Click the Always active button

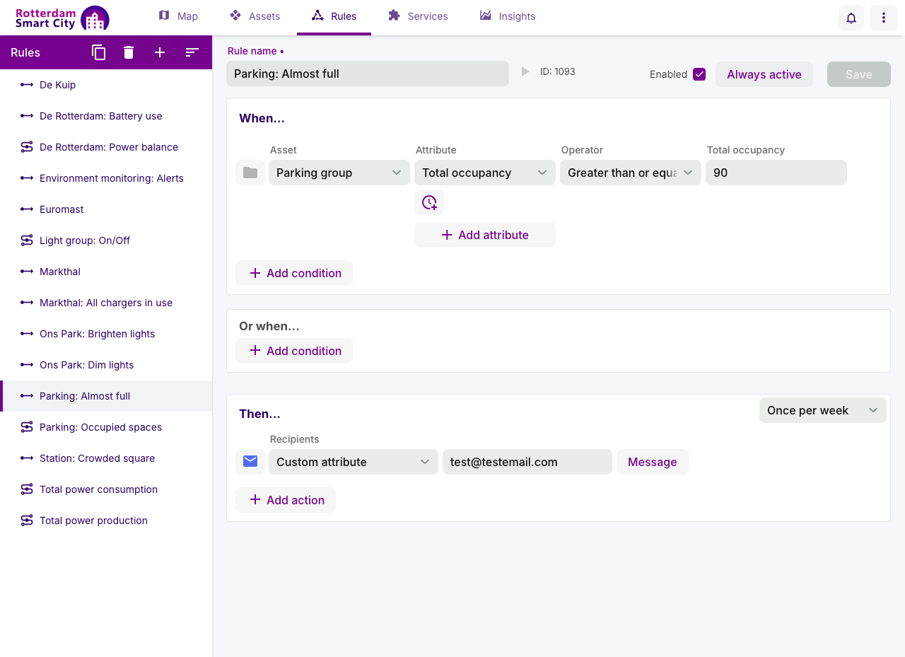point(764,74)
